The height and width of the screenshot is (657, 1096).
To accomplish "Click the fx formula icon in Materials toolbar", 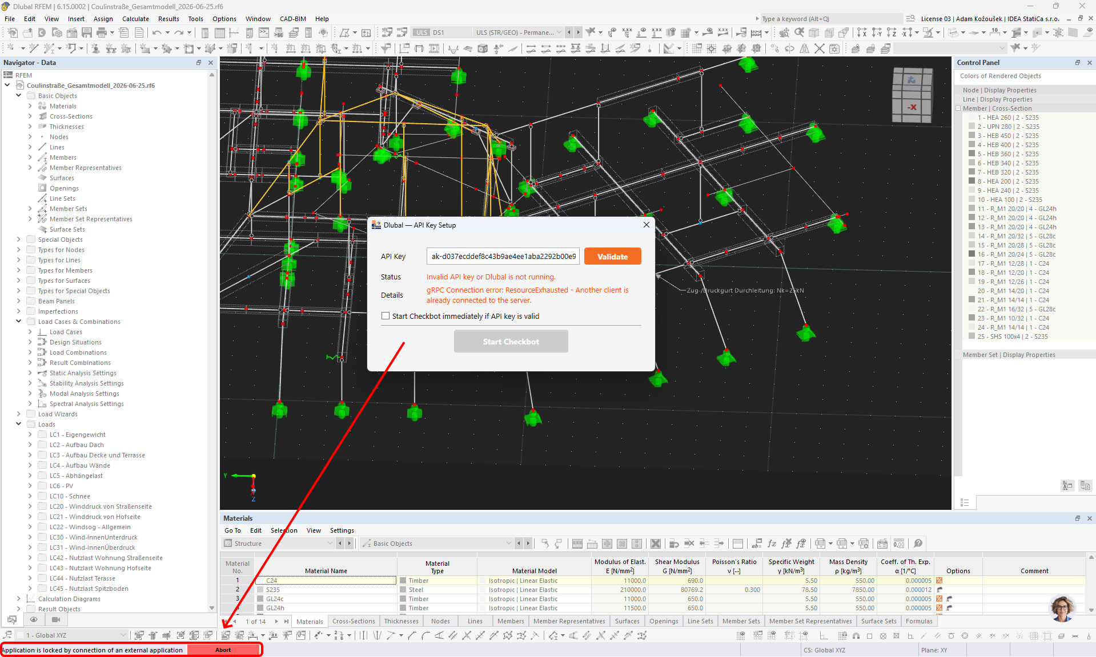I will point(772,544).
